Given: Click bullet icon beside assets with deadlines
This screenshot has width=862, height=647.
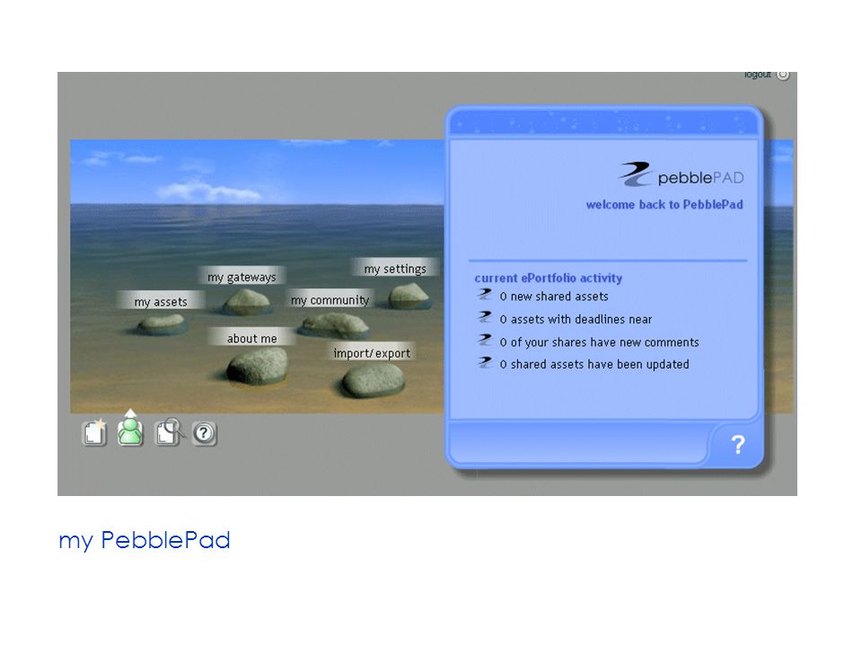Looking at the screenshot, I should click(484, 317).
